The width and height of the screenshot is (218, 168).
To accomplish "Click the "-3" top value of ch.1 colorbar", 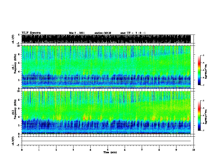I will tap(203, 55).
